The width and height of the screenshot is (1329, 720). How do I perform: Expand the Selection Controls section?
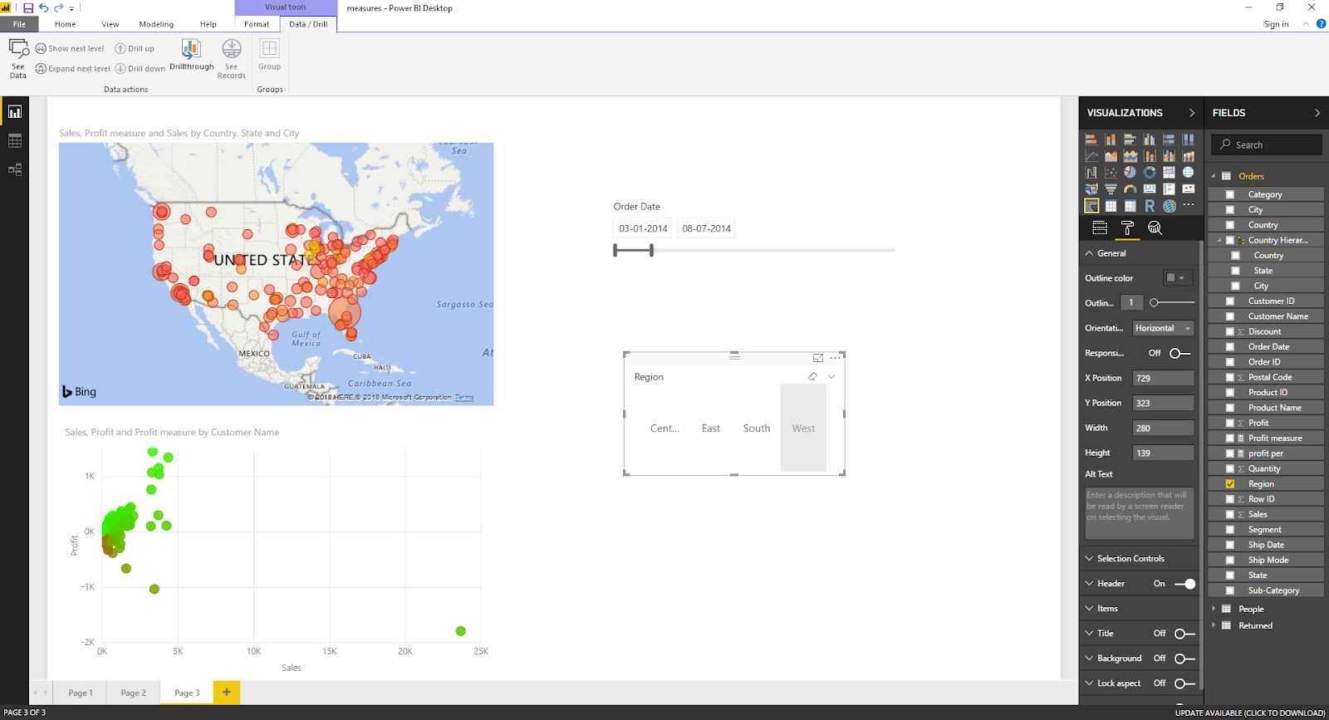click(x=1090, y=559)
